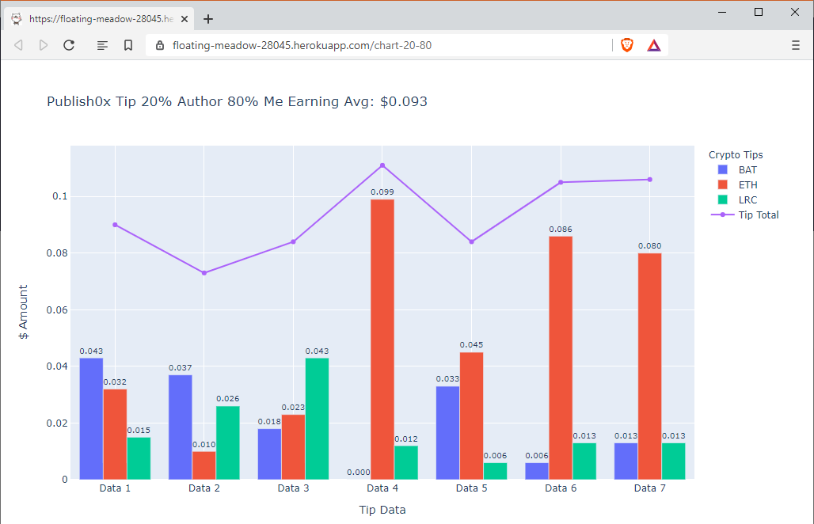The image size is (814, 524).
Task: Open Brave Rewards triangle icon
Action: coord(654,46)
